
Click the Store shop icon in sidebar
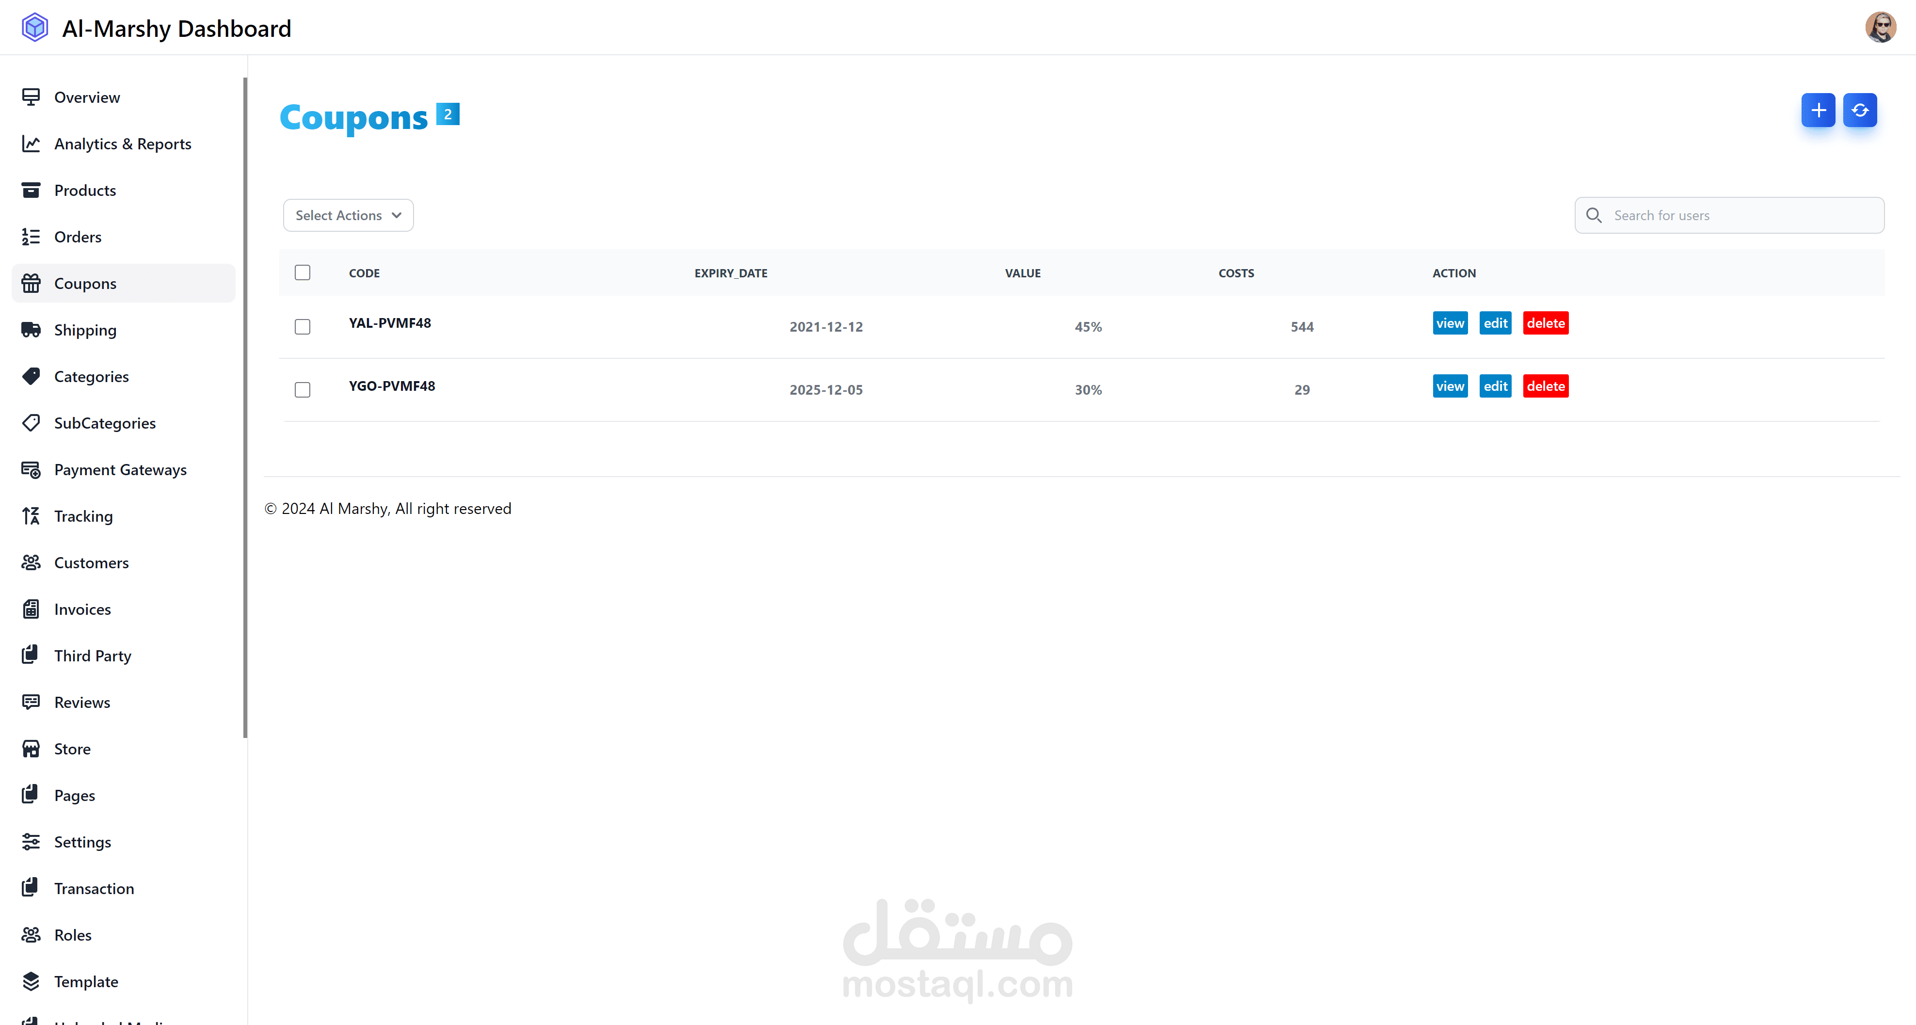(31, 749)
